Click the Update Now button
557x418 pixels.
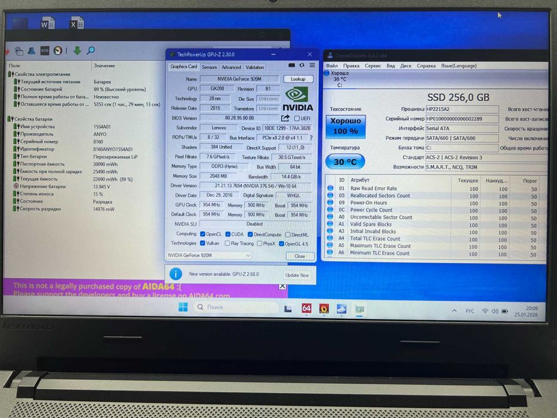(x=297, y=275)
